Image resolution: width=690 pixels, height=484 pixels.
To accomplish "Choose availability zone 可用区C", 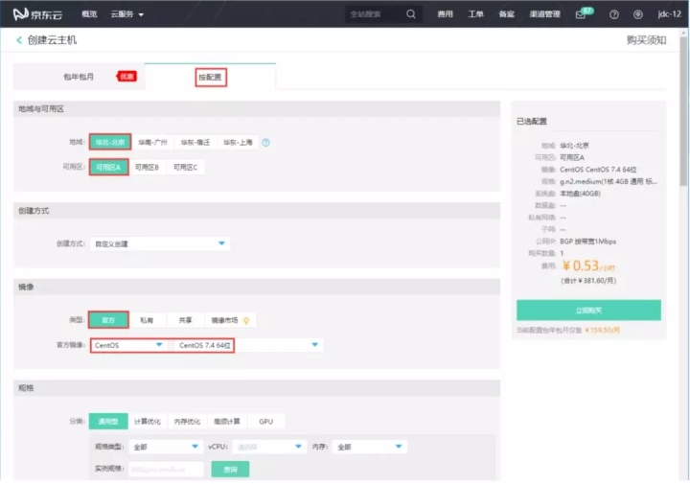I will [185, 167].
